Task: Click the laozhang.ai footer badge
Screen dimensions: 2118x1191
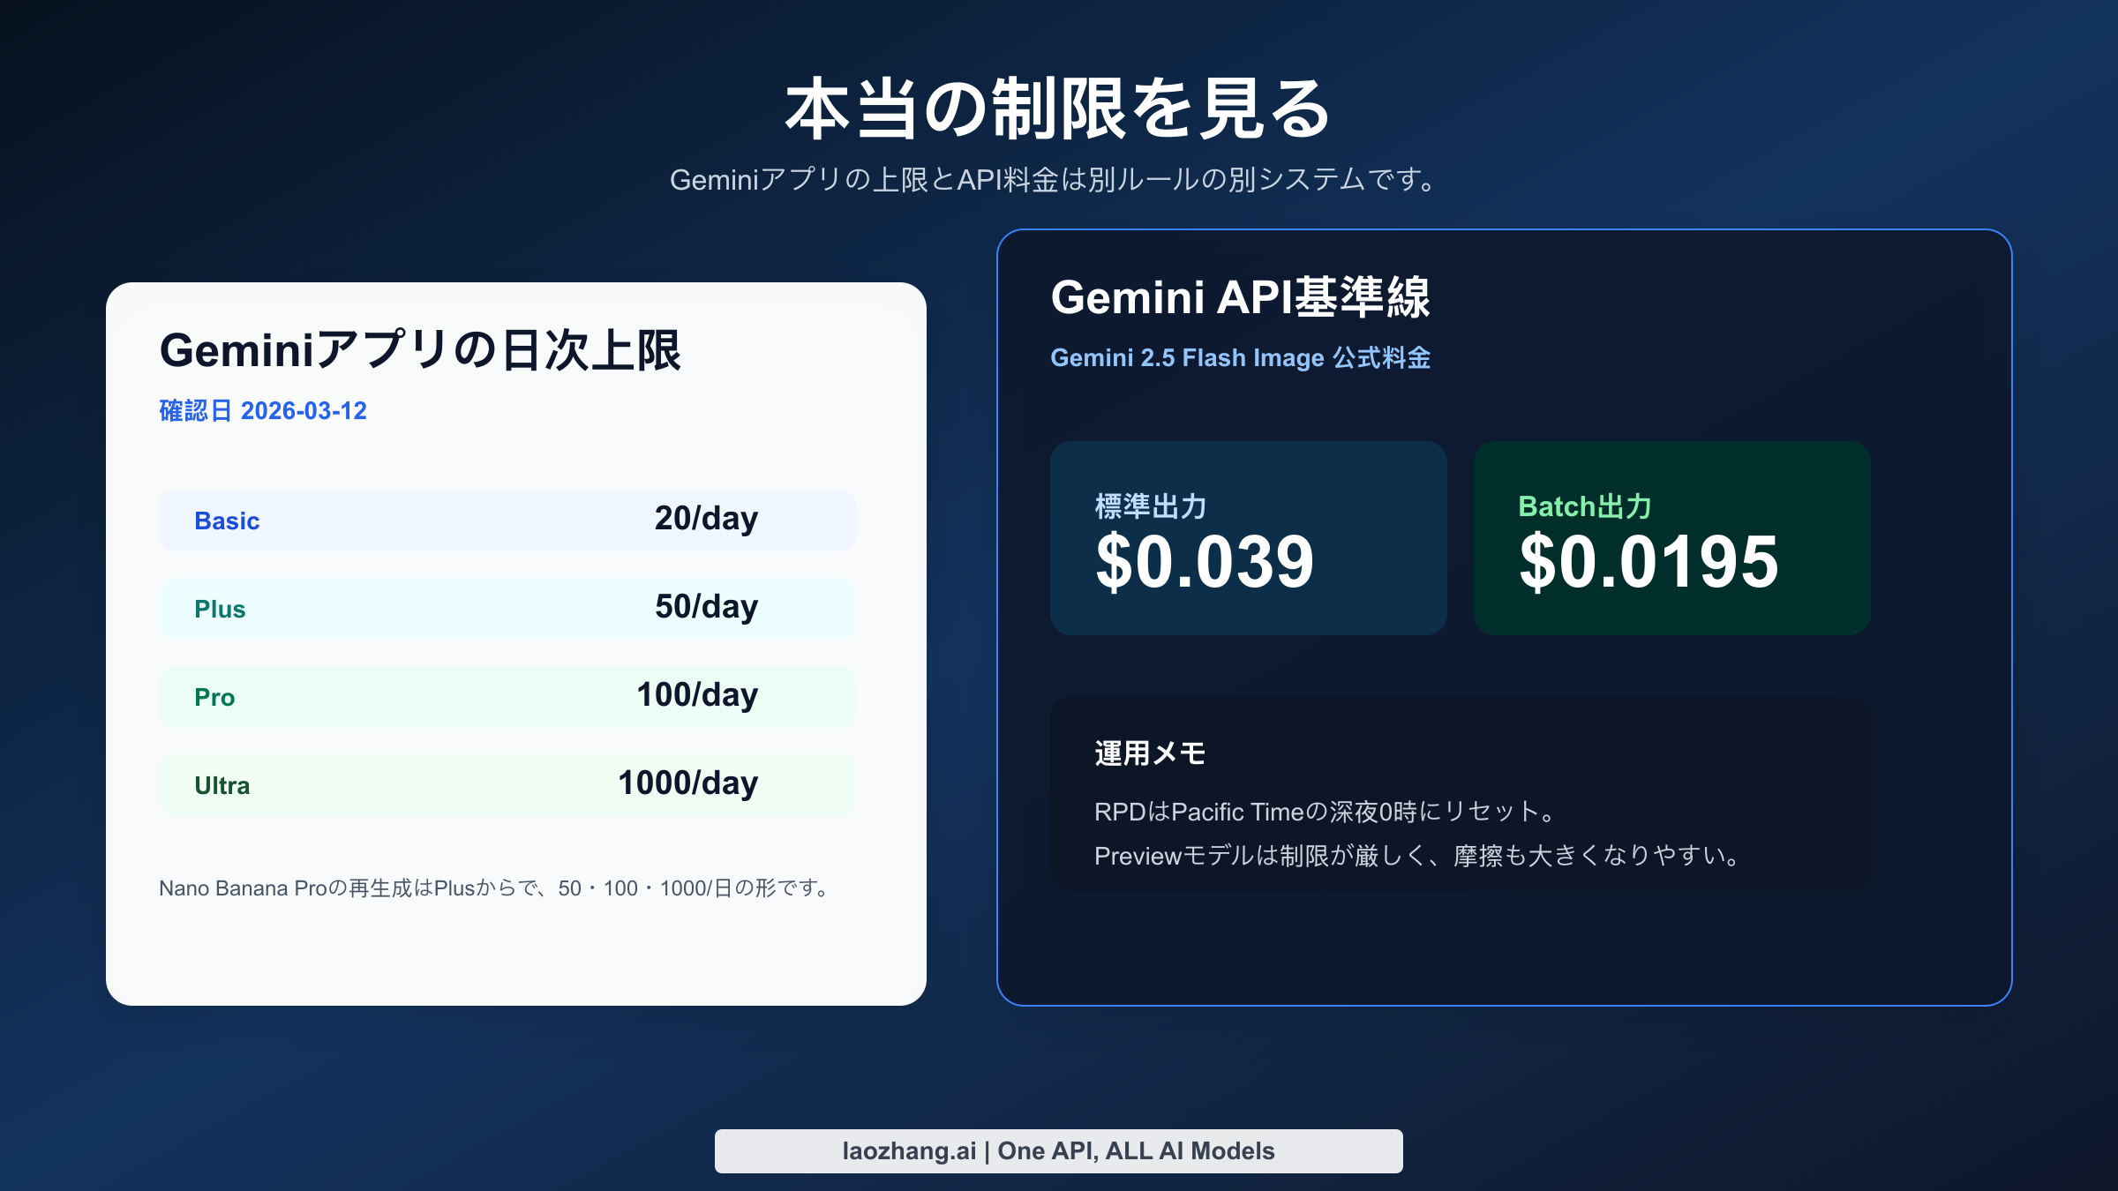Action: pyautogui.click(x=1058, y=1150)
